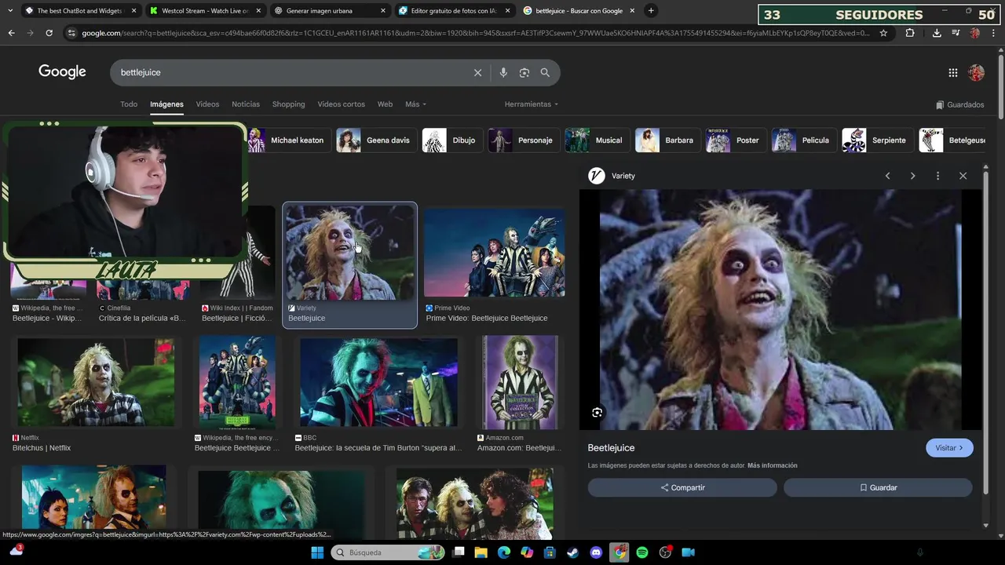Viewport: 1005px width, 565px height.
Task: Click the Google logo
Action: (x=62, y=72)
